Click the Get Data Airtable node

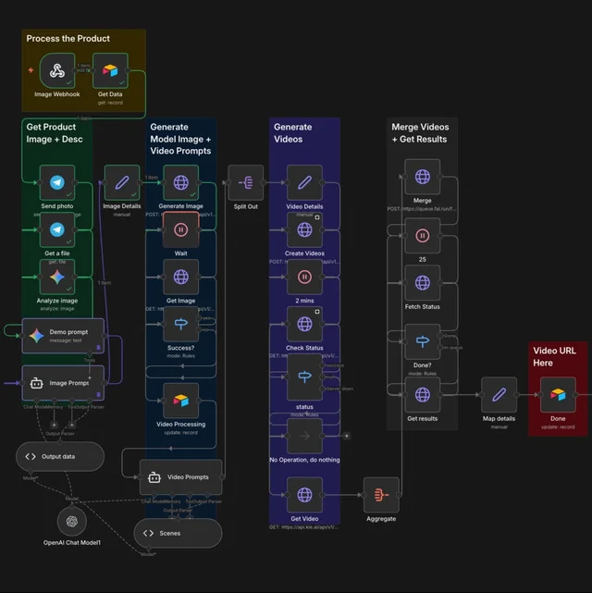(x=109, y=70)
